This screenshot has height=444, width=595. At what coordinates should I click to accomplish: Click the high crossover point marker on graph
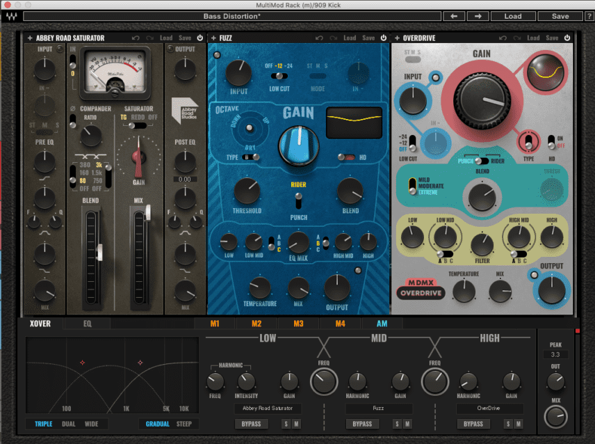pos(140,363)
